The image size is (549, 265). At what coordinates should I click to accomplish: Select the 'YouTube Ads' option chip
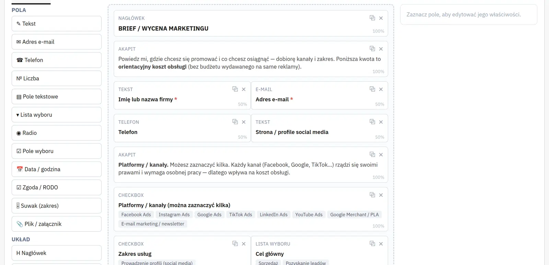[x=309, y=215]
